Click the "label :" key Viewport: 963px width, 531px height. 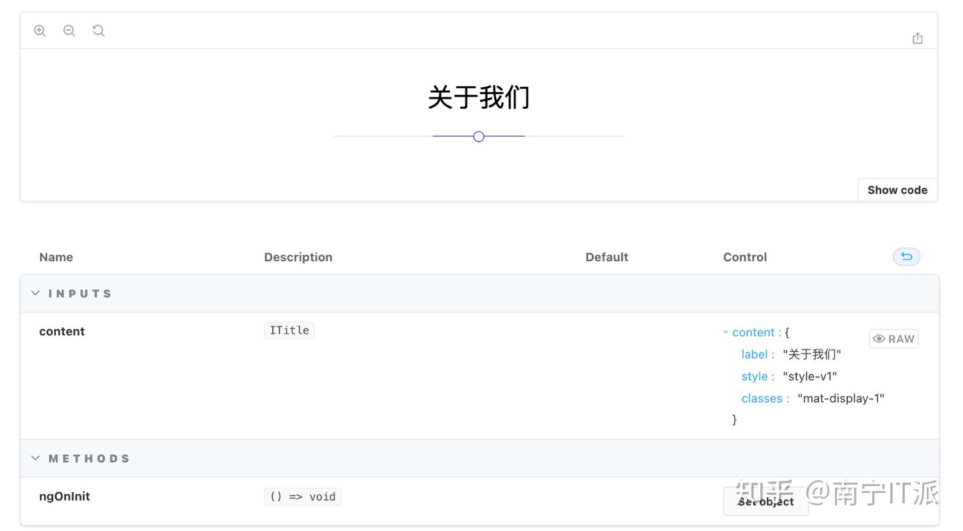point(758,354)
